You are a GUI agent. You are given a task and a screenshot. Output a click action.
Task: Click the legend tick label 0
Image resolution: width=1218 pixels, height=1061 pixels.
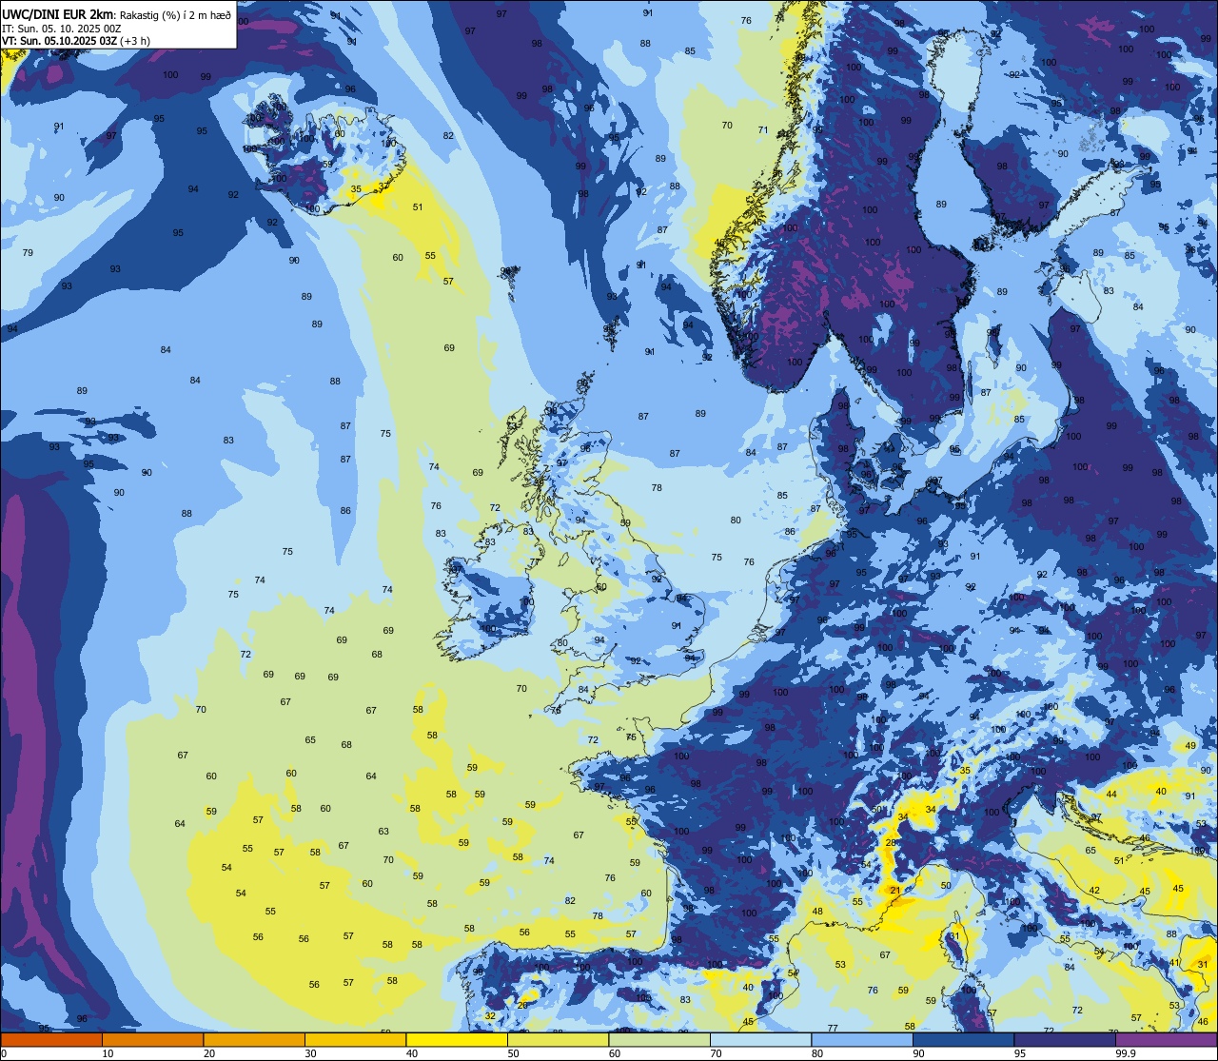[3, 1053]
